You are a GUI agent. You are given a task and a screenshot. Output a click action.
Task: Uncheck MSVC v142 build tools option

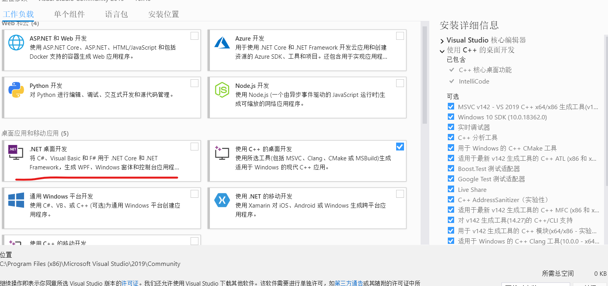pos(451,106)
